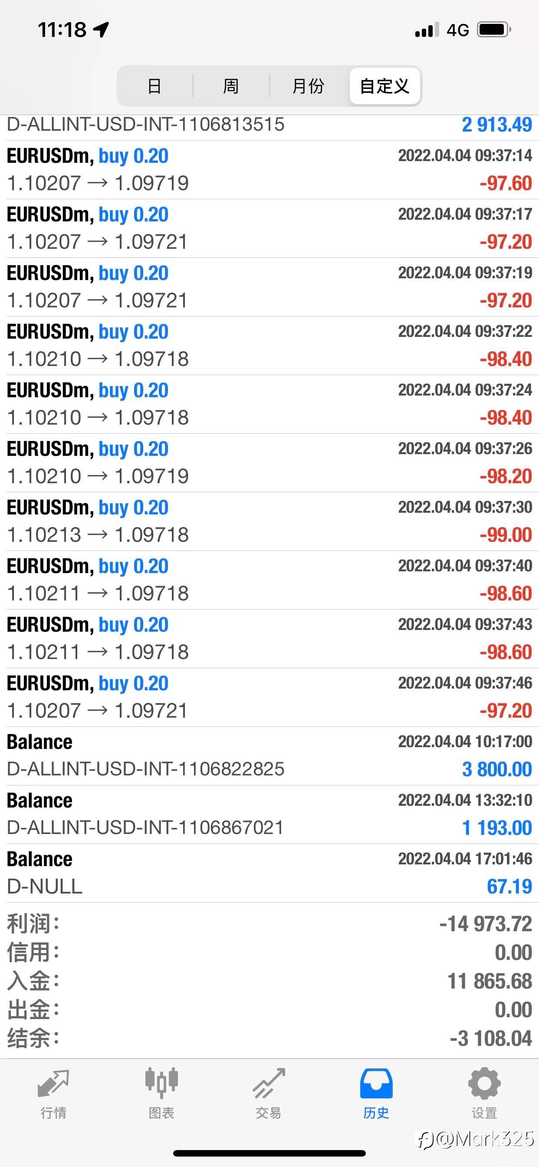
Task: Tap the 利润 profit summary line
Action: pos(269,924)
